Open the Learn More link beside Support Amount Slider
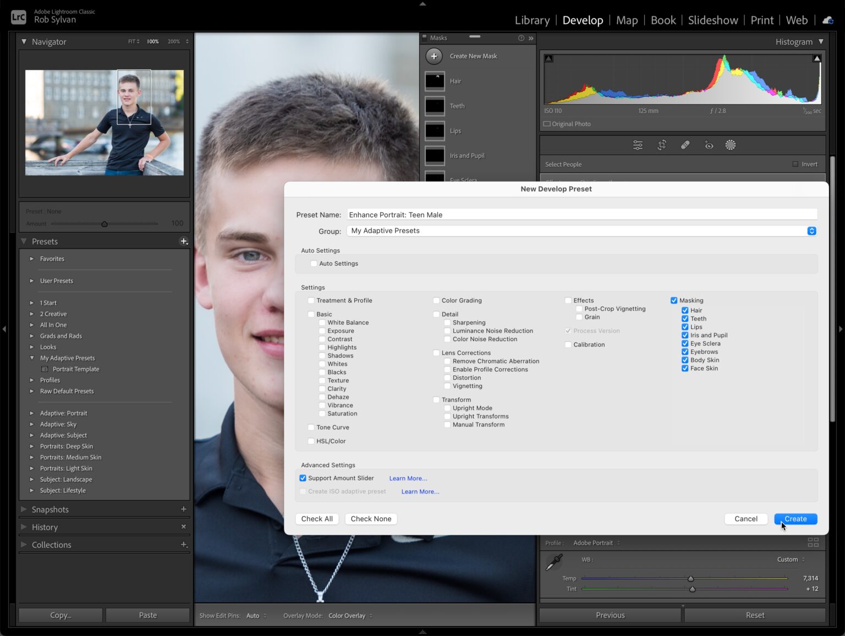845x636 pixels. (408, 478)
